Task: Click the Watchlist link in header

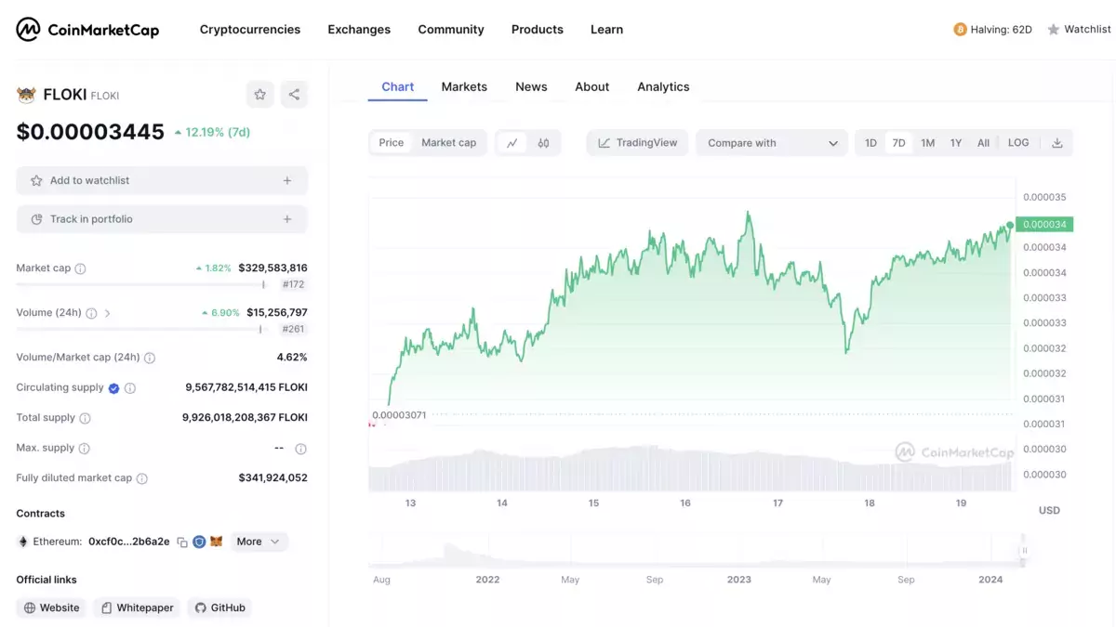Action: click(1087, 30)
